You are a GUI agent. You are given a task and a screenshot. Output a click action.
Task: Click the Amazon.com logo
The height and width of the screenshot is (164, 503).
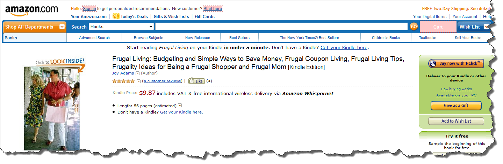click(x=31, y=10)
